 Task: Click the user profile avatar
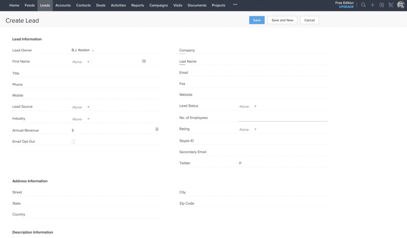tap(401, 5)
